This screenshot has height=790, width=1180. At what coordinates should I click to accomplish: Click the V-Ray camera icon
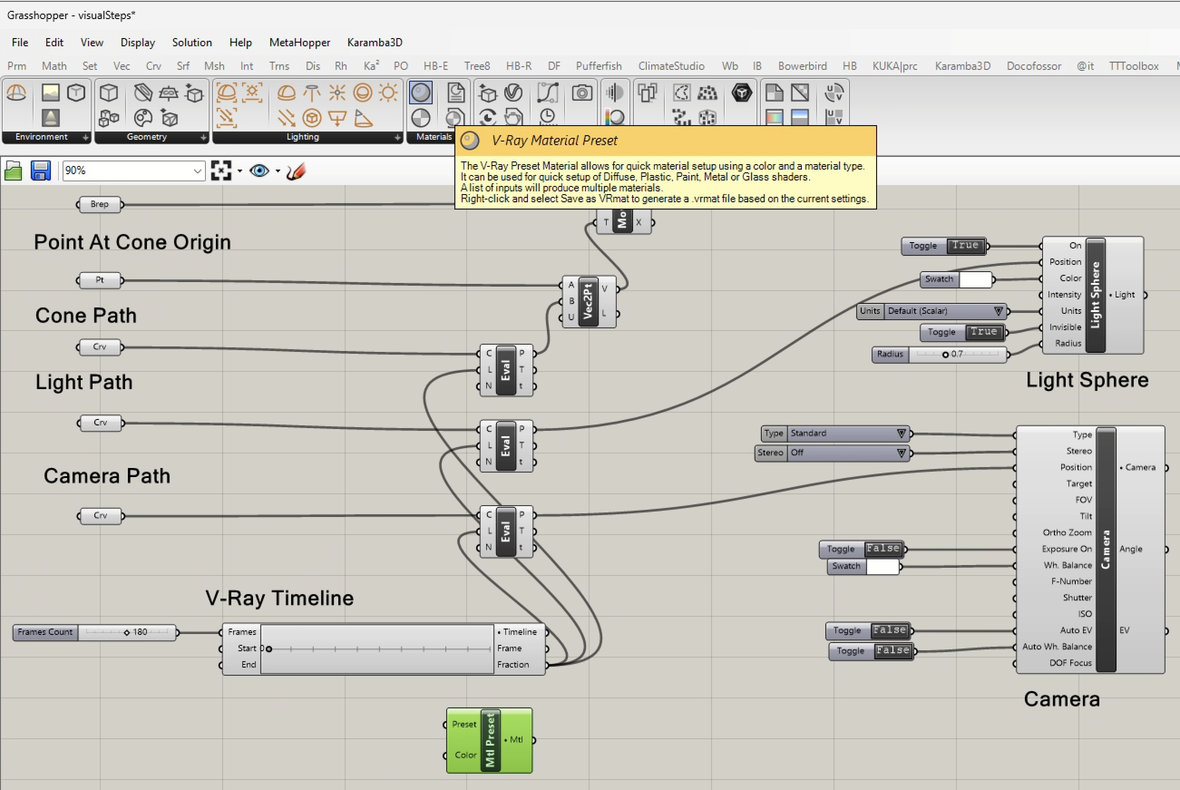tap(582, 93)
